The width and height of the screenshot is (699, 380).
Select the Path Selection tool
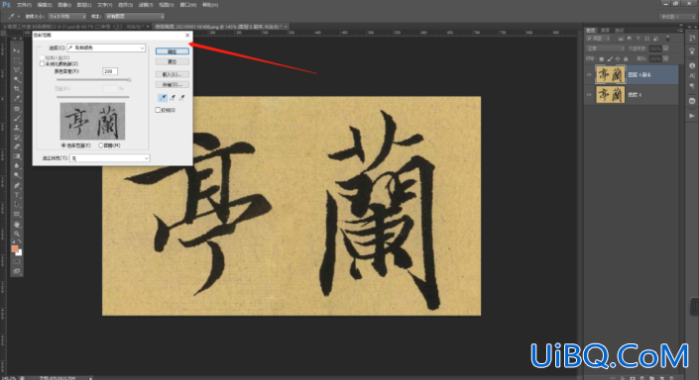17,205
